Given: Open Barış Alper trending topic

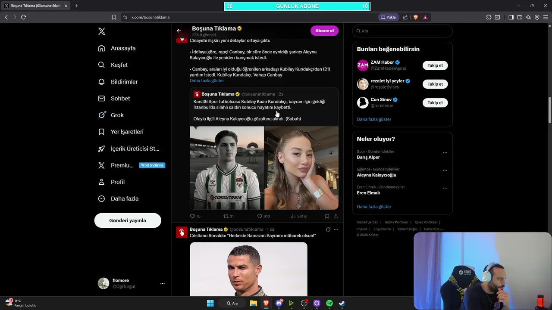Looking at the screenshot, I should point(368,157).
